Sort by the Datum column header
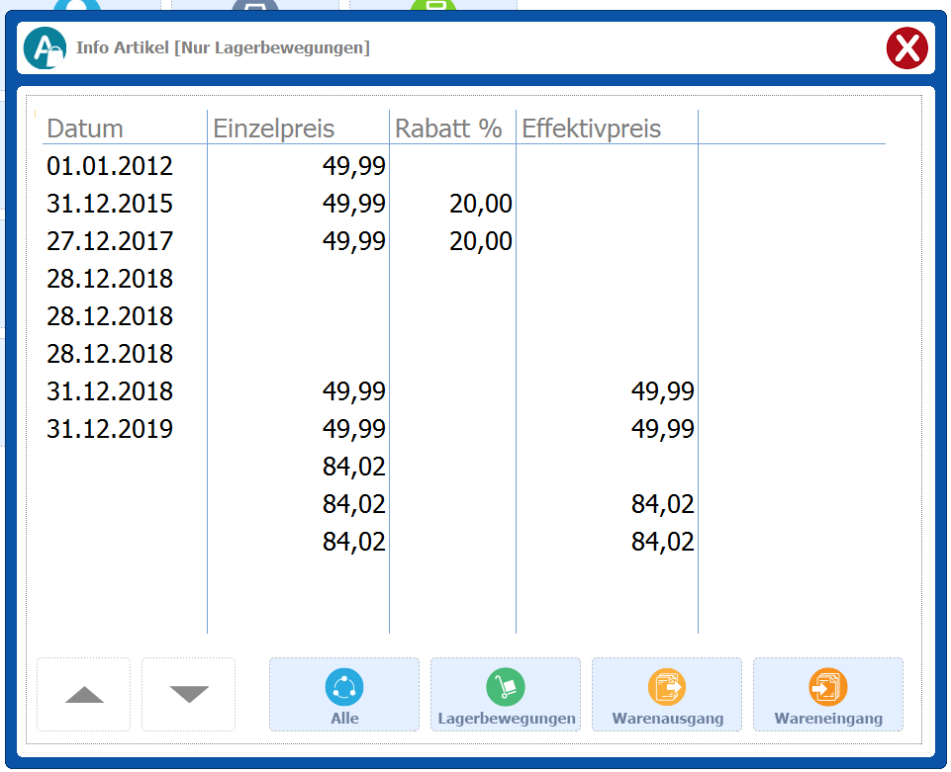 tap(85, 129)
